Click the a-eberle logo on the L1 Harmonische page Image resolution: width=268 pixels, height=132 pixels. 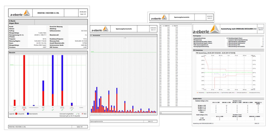(x=103, y=29)
